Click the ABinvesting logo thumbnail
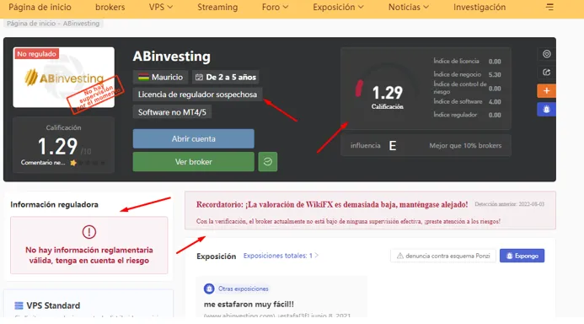This screenshot has width=584, height=324. 64,77
